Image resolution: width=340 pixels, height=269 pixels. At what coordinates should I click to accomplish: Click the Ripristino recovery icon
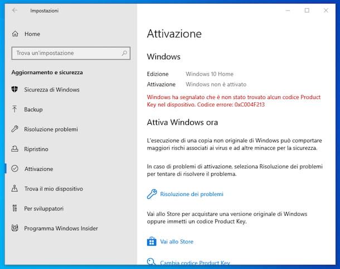tap(14, 149)
